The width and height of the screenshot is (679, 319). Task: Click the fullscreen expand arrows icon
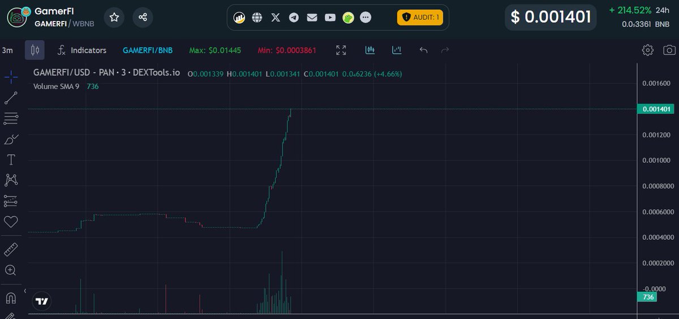(x=341, y=50)
